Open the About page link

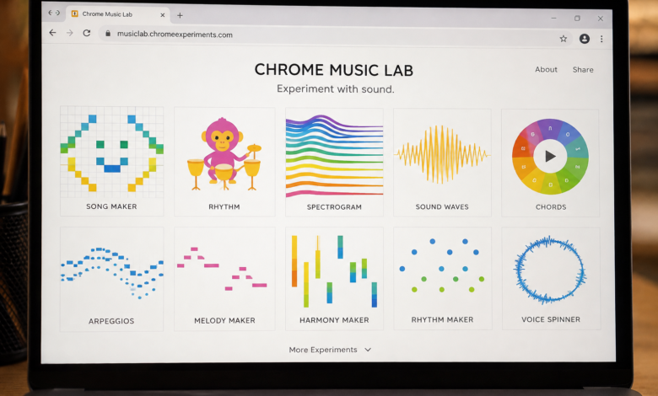click(546, 70)
